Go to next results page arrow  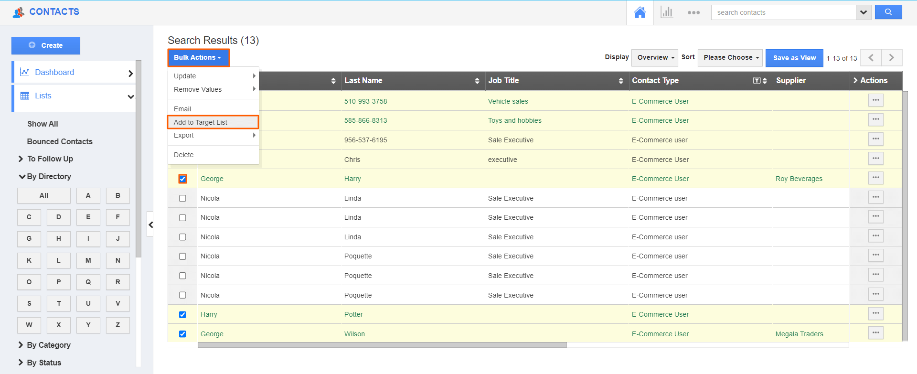click(891, 58)
